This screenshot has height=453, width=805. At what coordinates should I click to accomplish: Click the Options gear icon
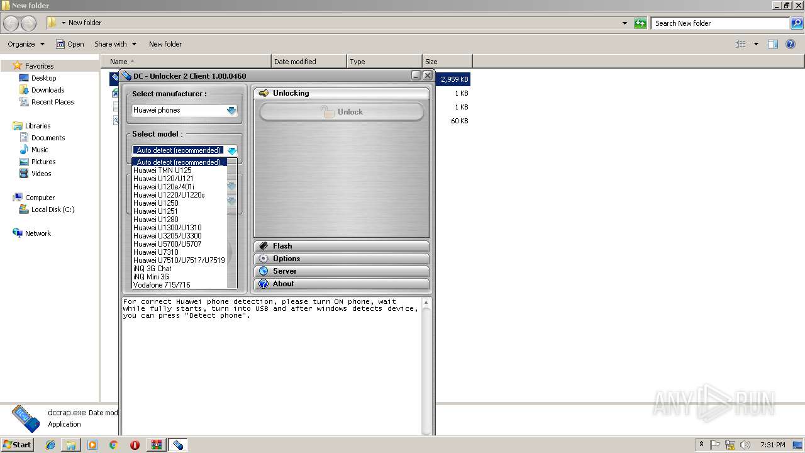[x=264, y=259]
